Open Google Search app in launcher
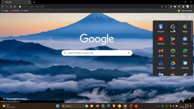This screenshot has width=194, height=109. click(173, 28)
